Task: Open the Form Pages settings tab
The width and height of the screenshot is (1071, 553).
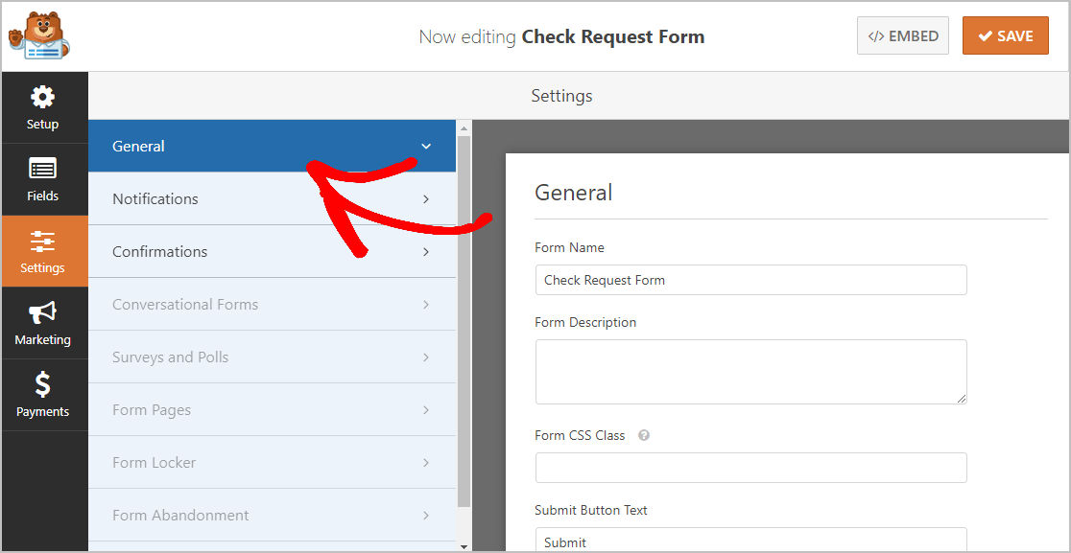Action: coord(272,410)
